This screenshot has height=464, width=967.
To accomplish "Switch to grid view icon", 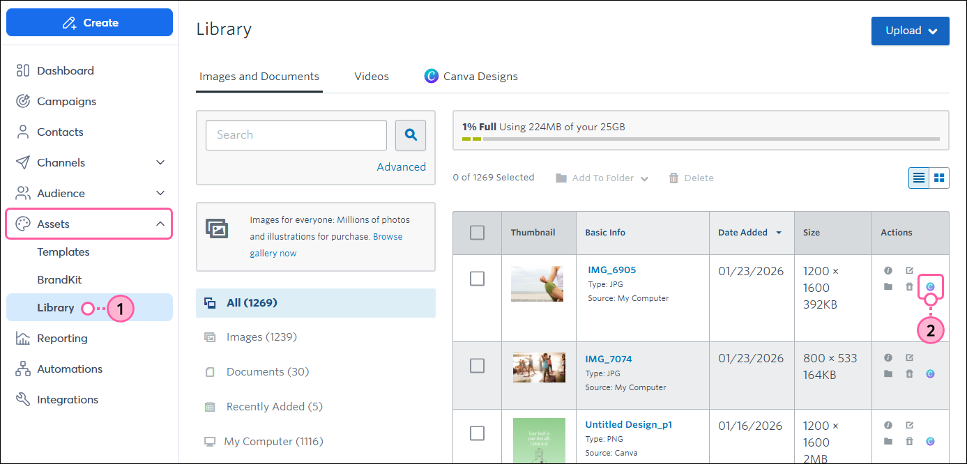I will [x=939, y=178].
